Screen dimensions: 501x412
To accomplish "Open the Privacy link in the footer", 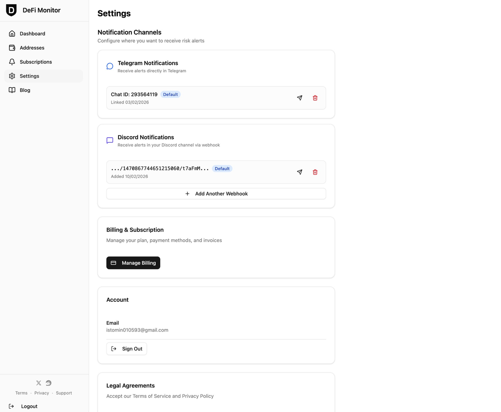I will click(42, 393).
